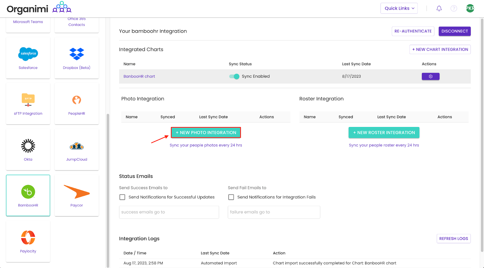484x268 pixels.
Task: Choose the PeopleHR integration icon
Action: pyautogui.click(x=77, y=100)
